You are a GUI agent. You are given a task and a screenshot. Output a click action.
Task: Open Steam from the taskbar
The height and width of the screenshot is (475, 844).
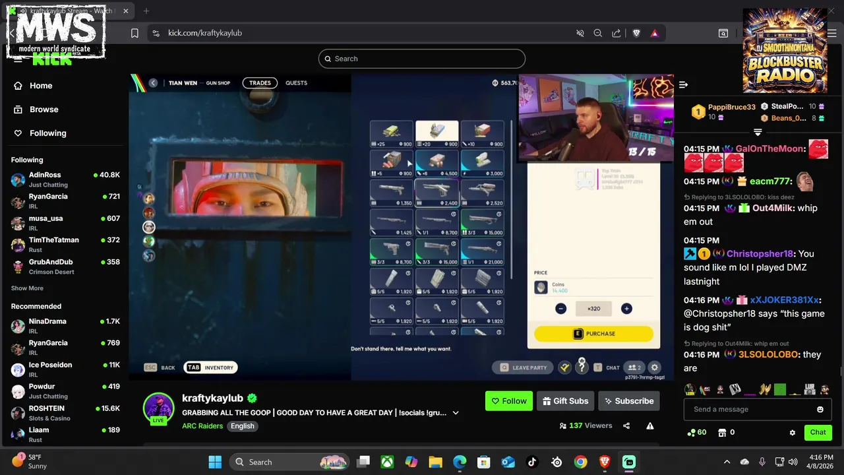coord(557,462)
